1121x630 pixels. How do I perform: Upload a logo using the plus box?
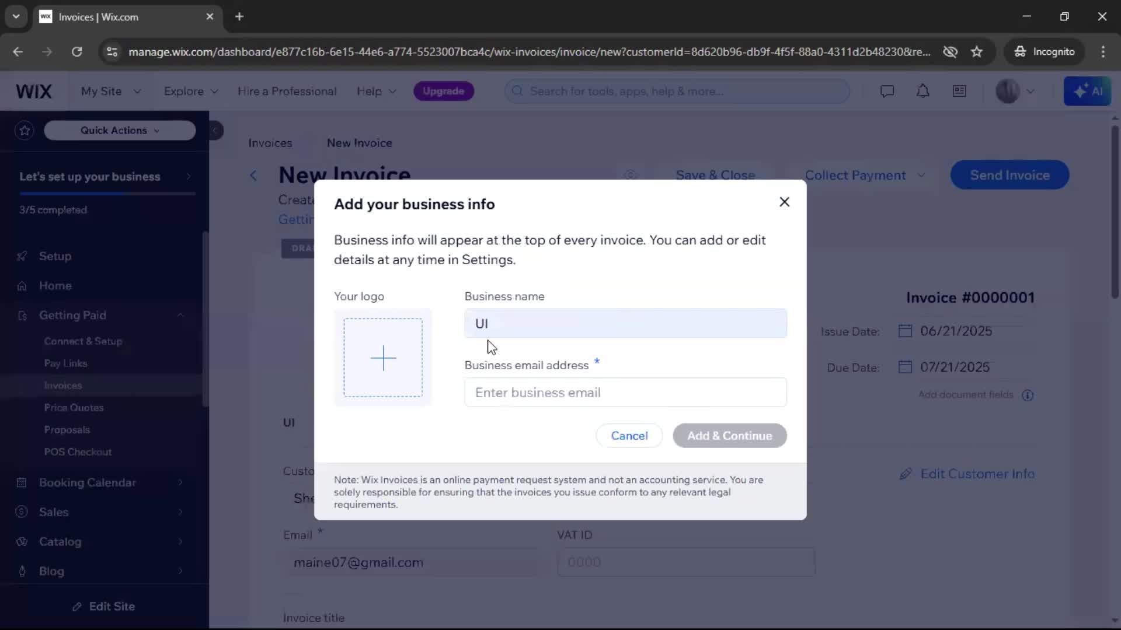[x=383, y=358]
